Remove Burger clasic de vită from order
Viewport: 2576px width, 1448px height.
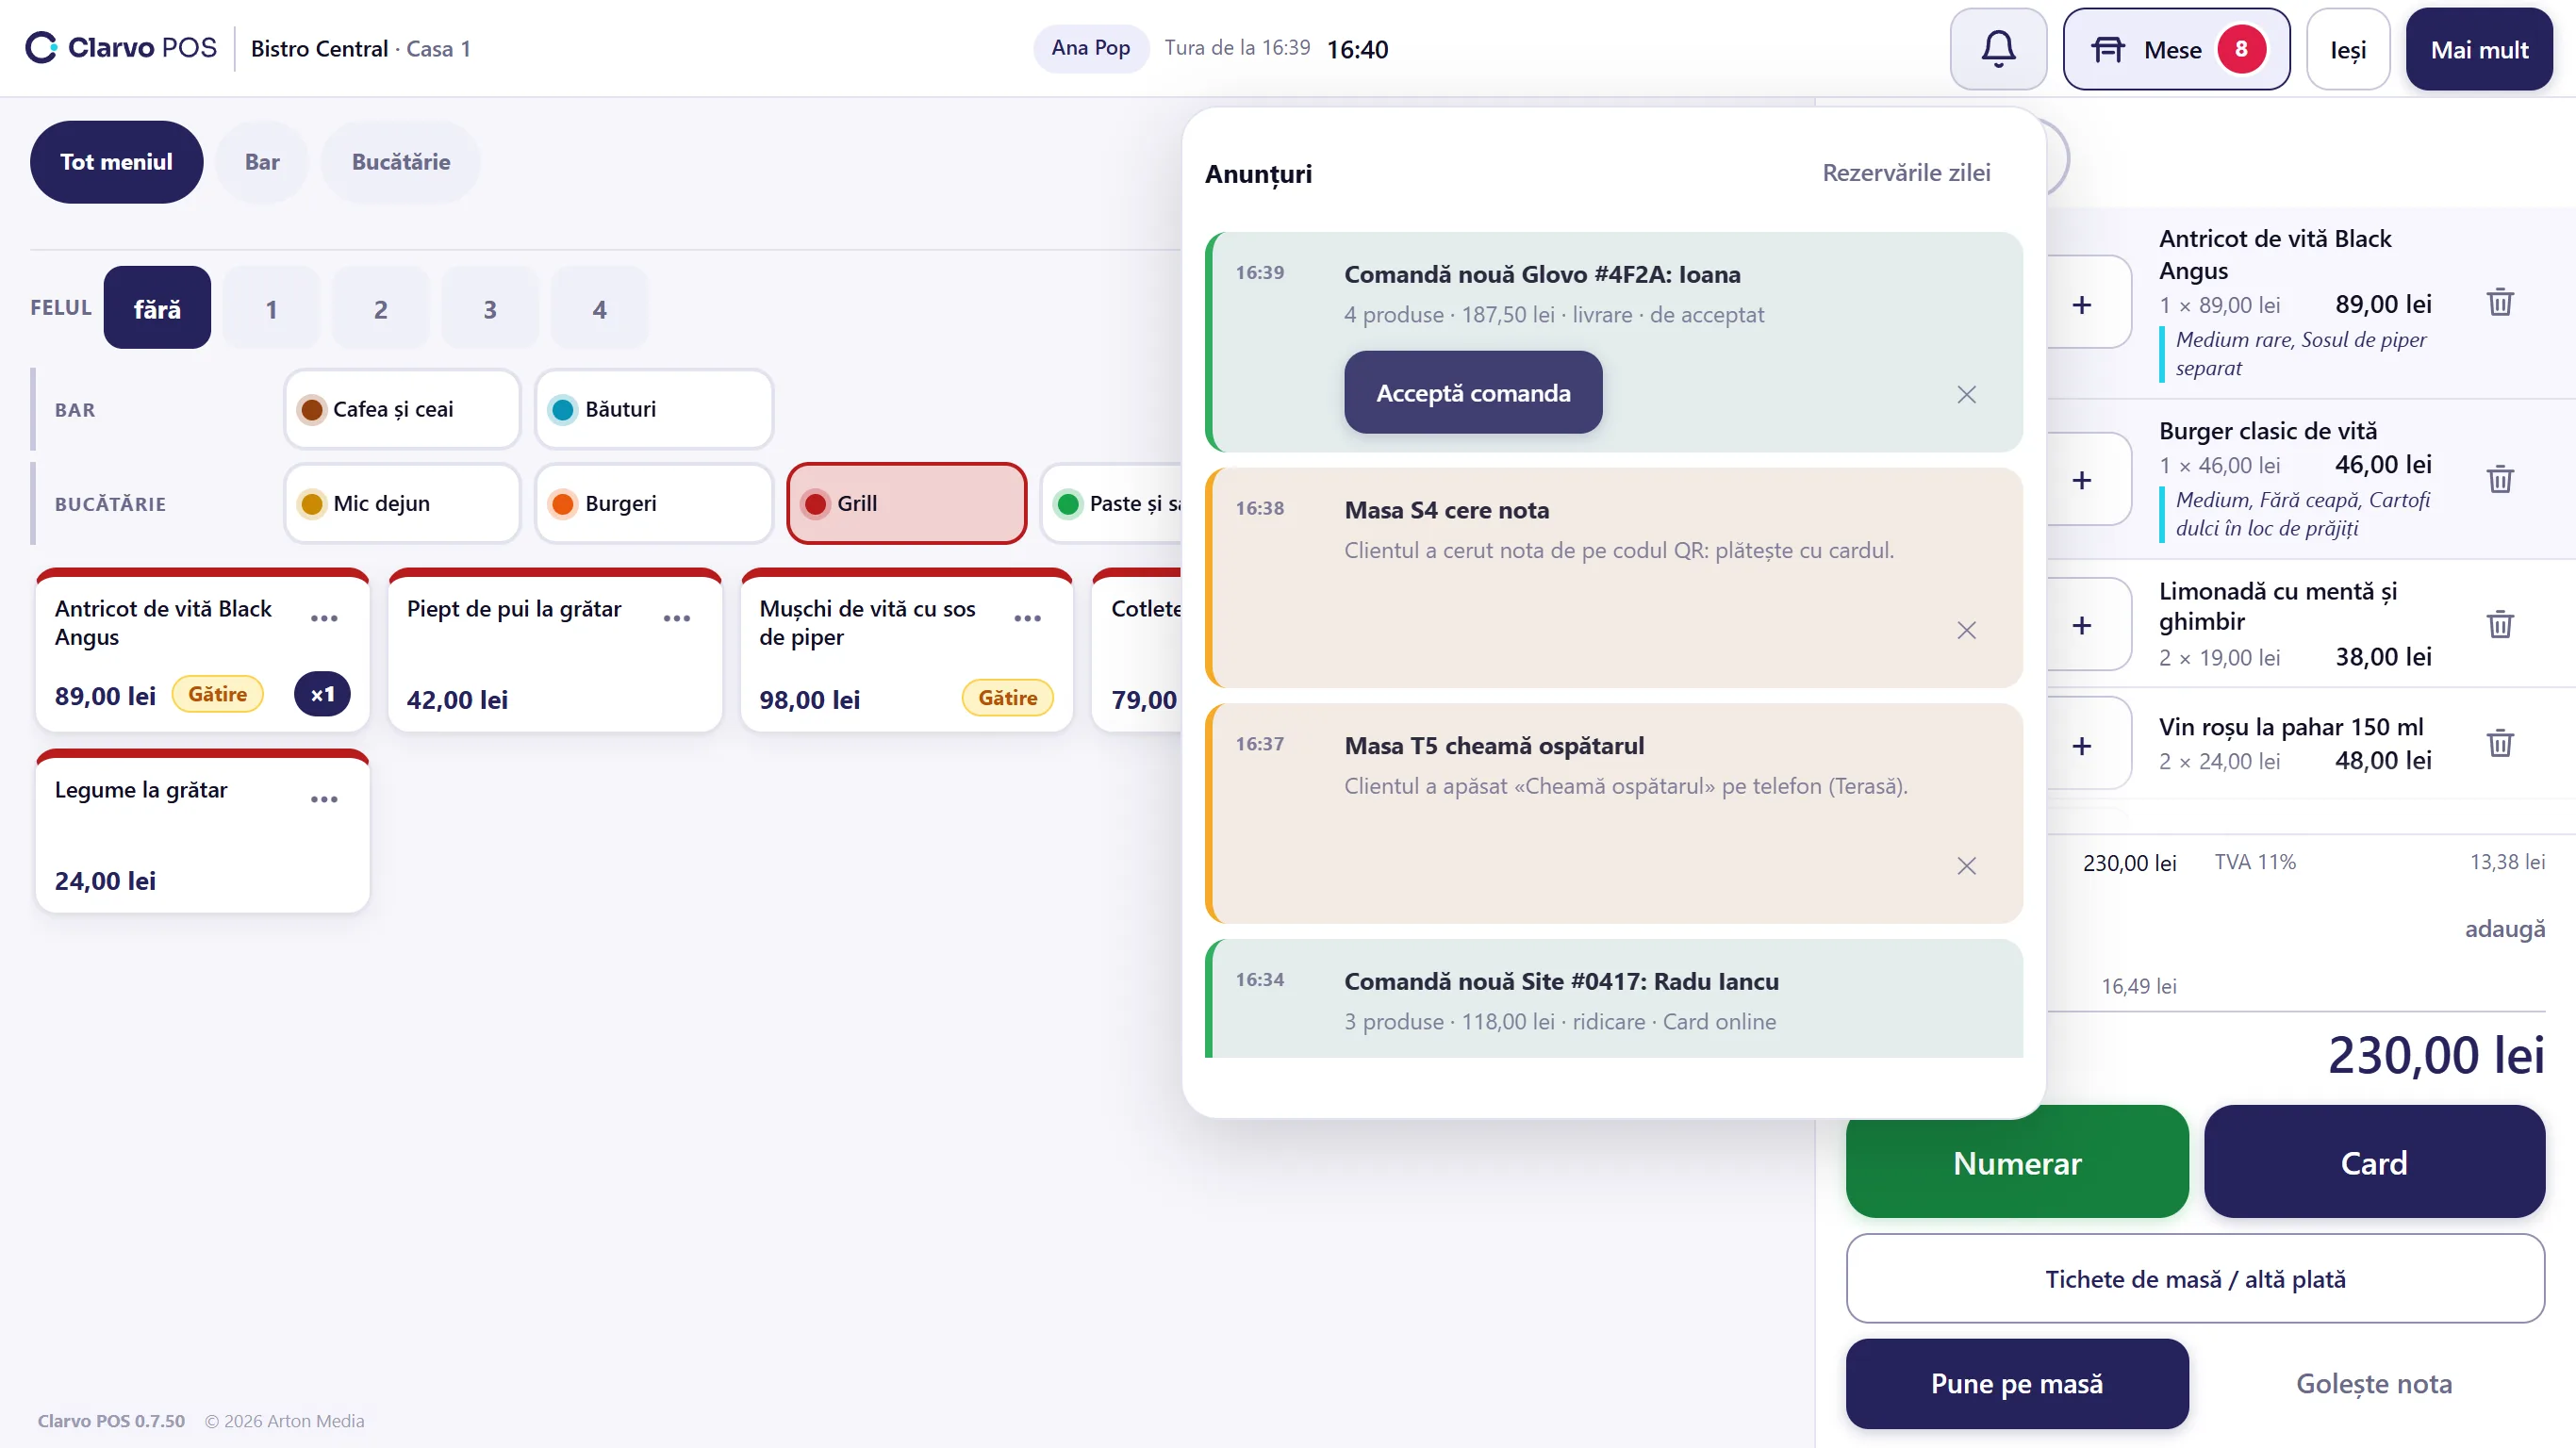point(2500,479)
